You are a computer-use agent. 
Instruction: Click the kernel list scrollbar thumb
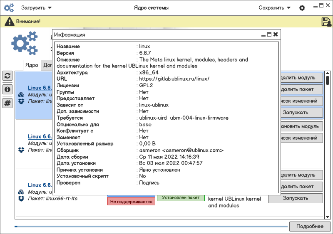328,80
